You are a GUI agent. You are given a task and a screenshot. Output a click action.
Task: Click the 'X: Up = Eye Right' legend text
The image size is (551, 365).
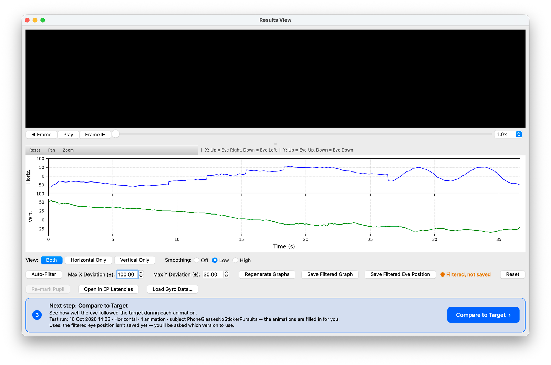click(241, 150)
